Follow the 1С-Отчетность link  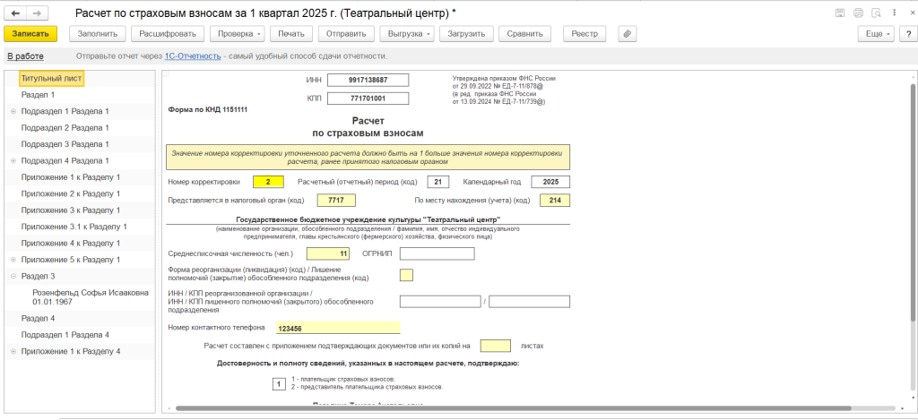click(192, 56)
